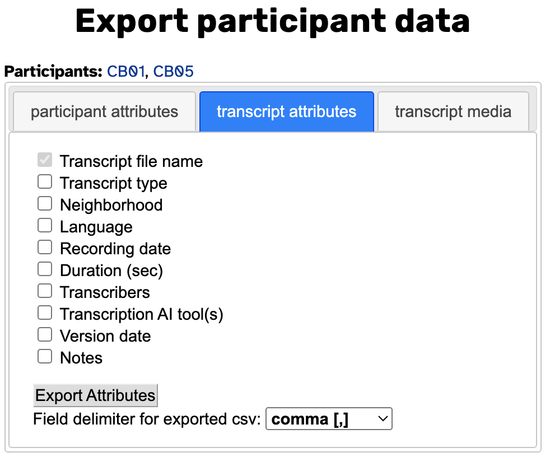Select the transcript attributes tab
The height and width of the screenshot is (457, 550).
(x=287, y=111)
